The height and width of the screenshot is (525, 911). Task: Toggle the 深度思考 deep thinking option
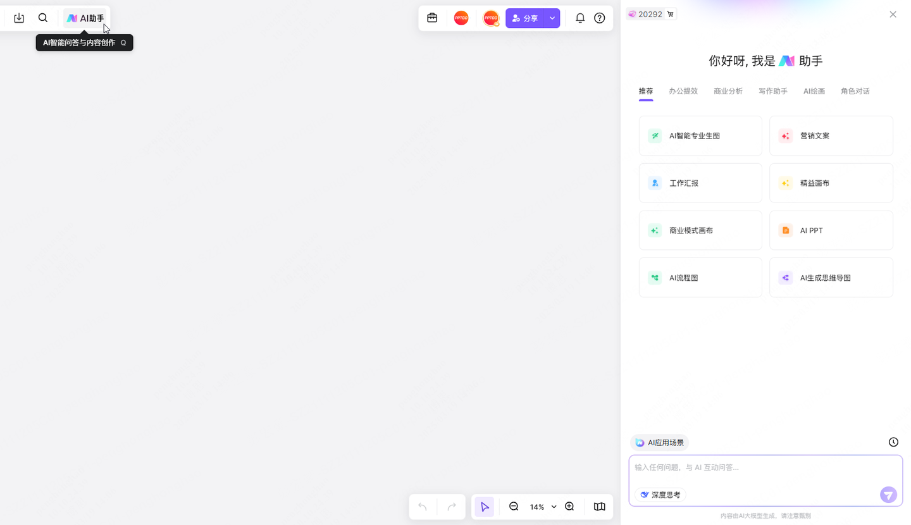pos(660,495)
